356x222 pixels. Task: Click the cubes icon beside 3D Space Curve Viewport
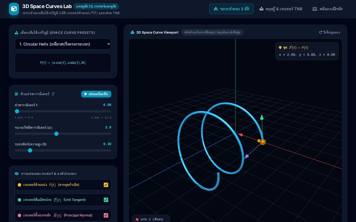pos(133,32)
